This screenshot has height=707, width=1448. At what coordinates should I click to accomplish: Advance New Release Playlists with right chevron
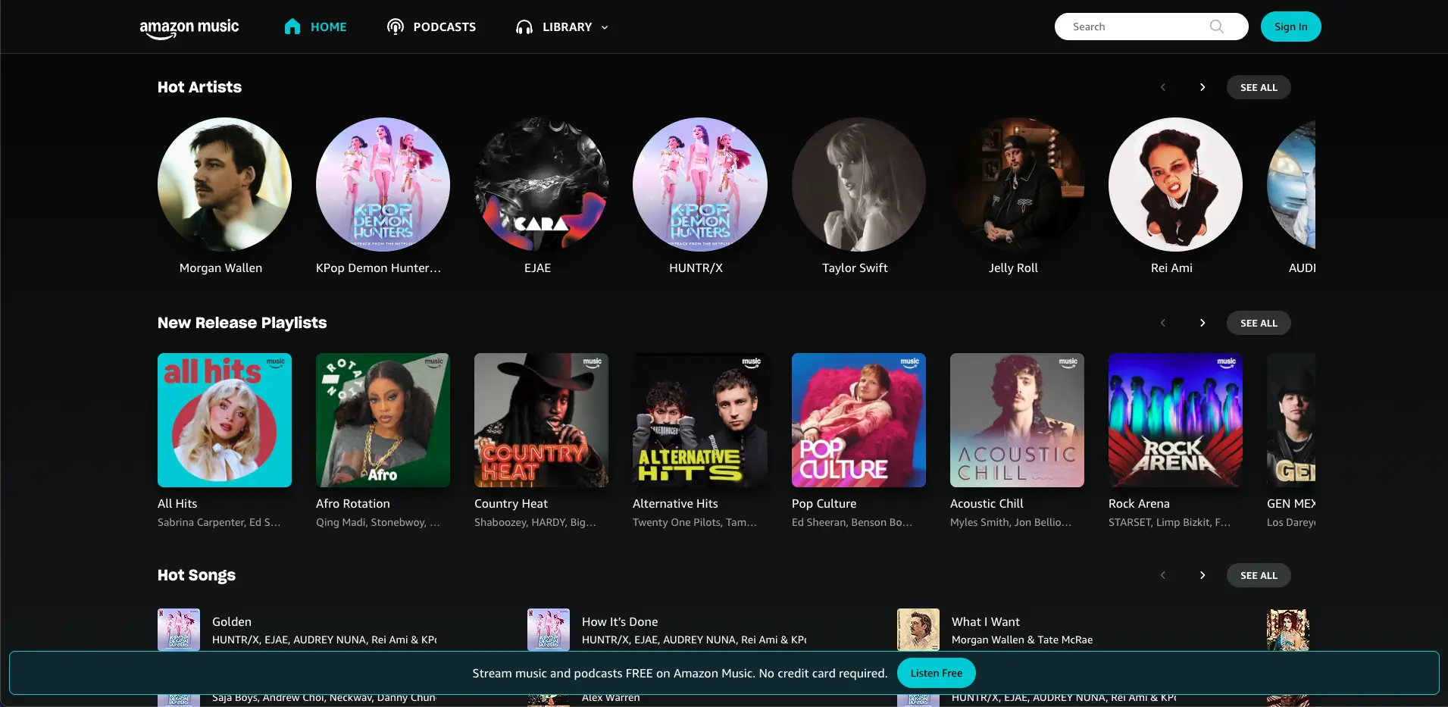(1202, 323)
